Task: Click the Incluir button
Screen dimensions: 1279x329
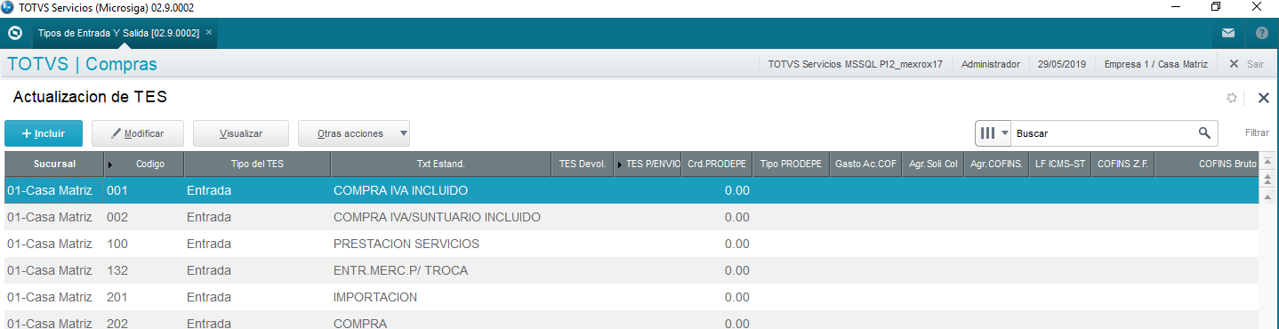Action: (44, 133)
